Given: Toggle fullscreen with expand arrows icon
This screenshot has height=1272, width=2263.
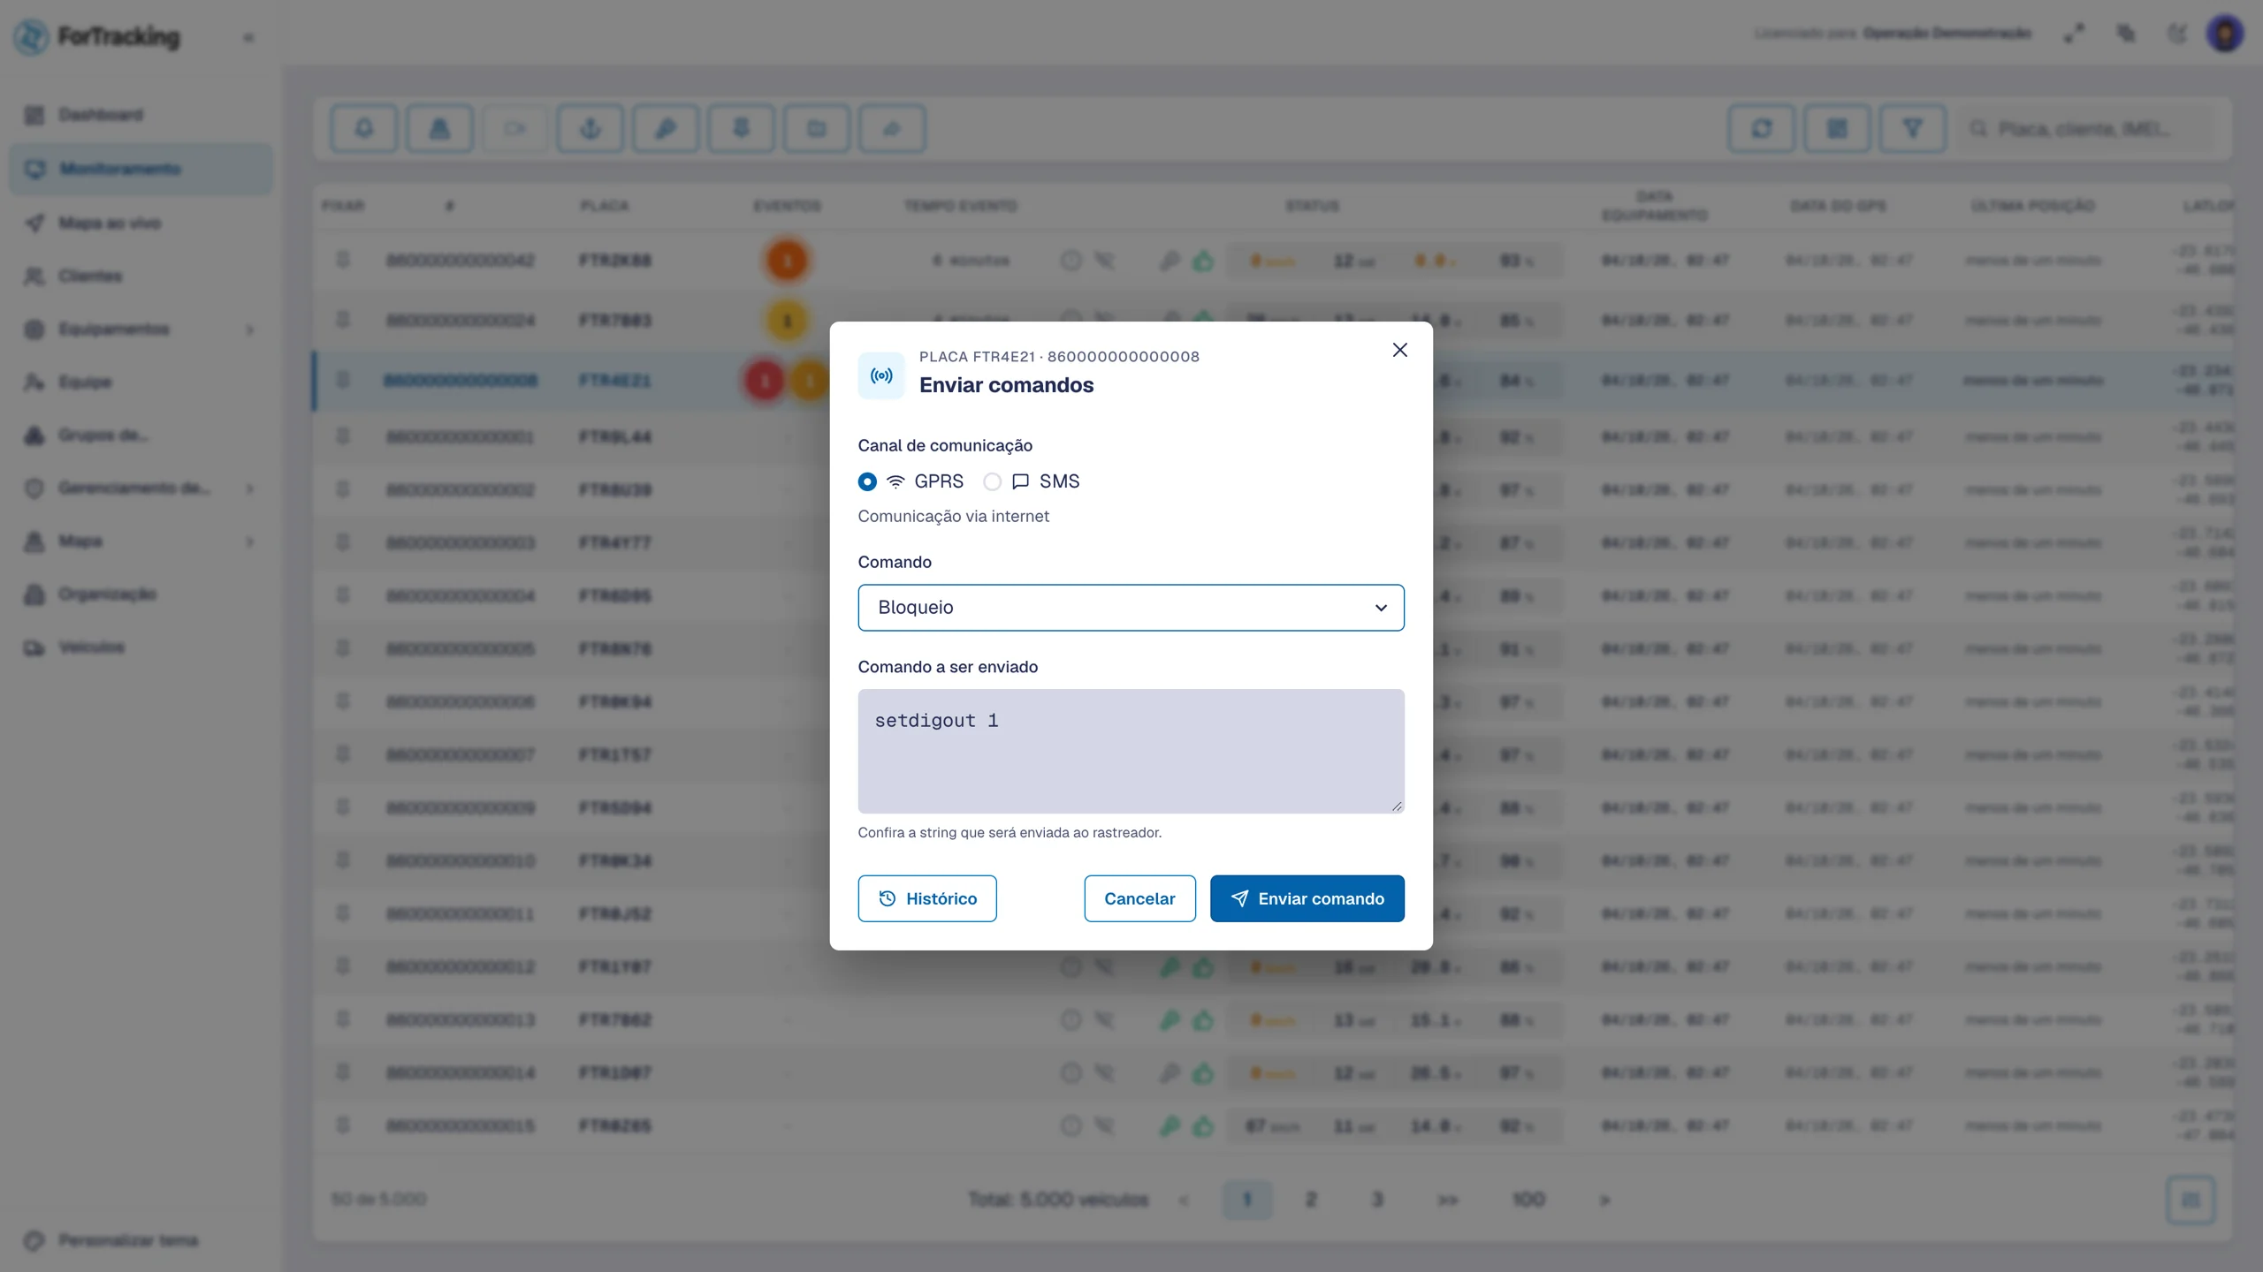Looking at the screenshot, I should pos(2074,34).
